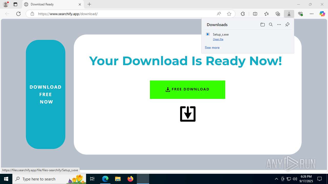Open File Explorer from taskbar

[x=118, y=179]
